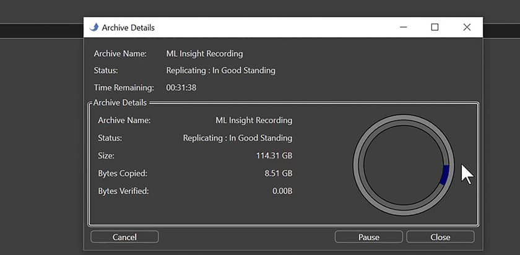Click the 'Bytes Verified:' label
Screen dimensions: 520x255
click(x=123, y=191)
